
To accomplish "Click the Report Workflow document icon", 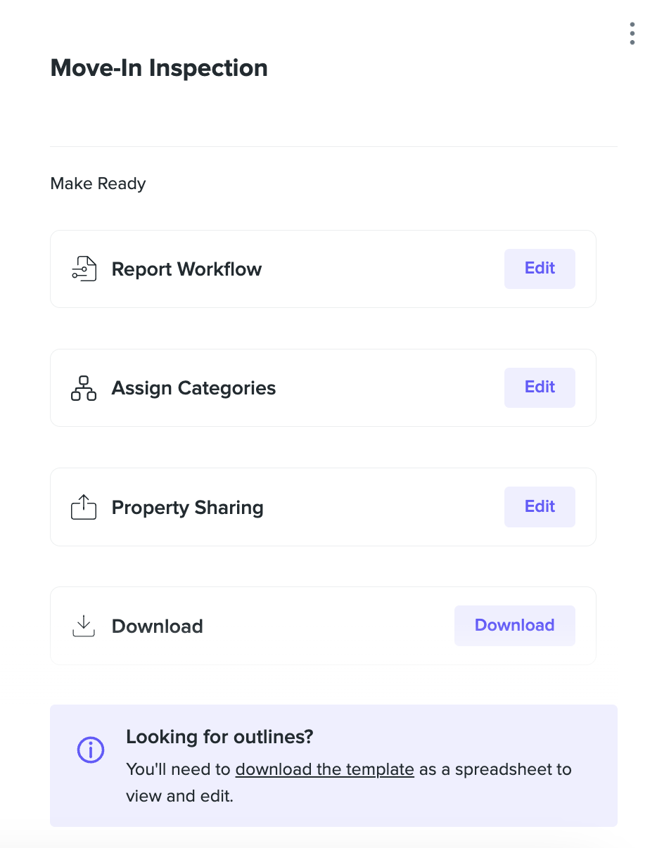I will point(84,269).
